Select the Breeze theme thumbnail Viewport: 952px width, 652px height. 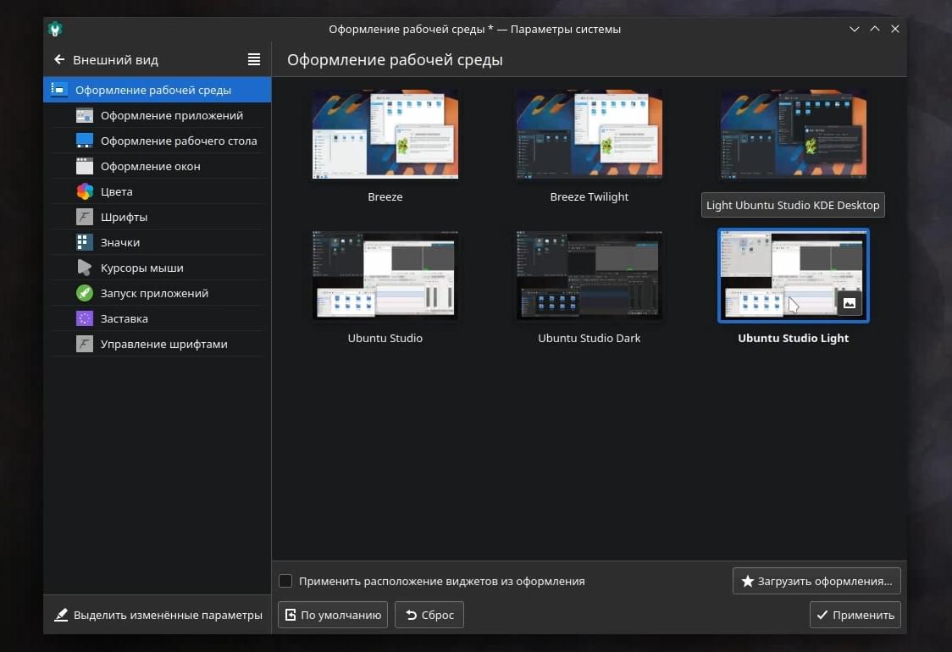tap(385, 134)
